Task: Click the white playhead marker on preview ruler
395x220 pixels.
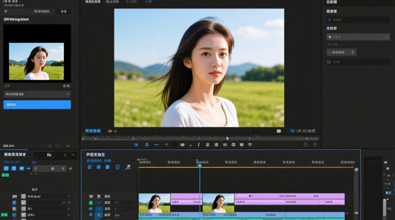Action: [227, 138]
